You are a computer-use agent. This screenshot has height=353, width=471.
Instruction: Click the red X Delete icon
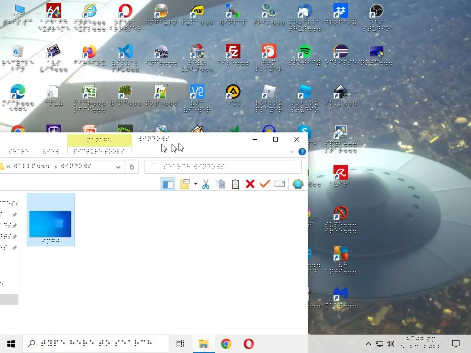coord(250,184)
